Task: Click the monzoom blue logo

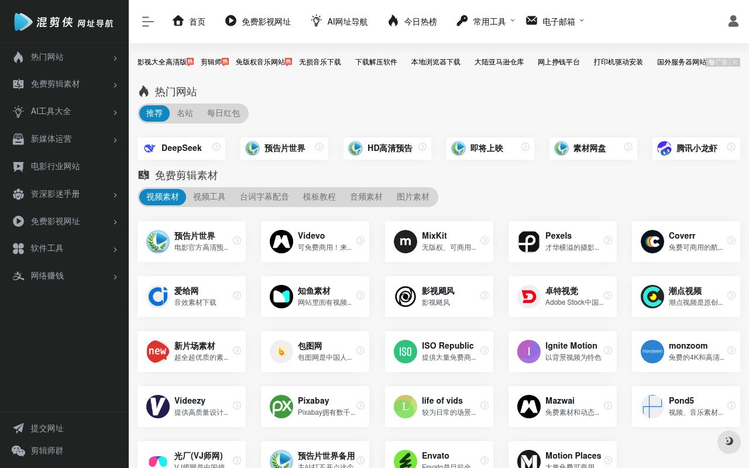Action: 652,352
